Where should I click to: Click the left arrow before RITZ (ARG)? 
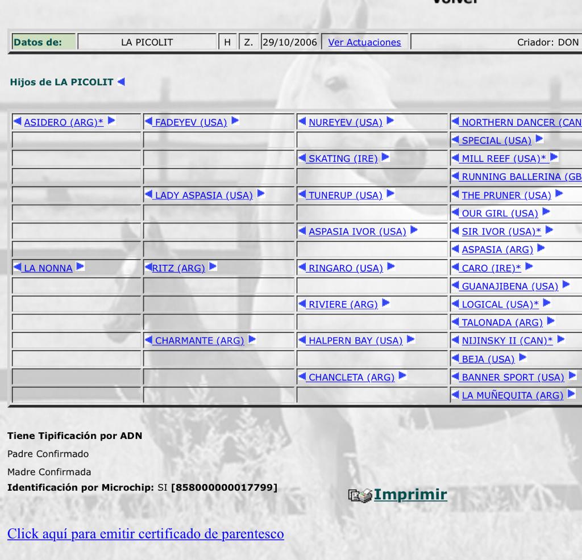coord(148,266)
